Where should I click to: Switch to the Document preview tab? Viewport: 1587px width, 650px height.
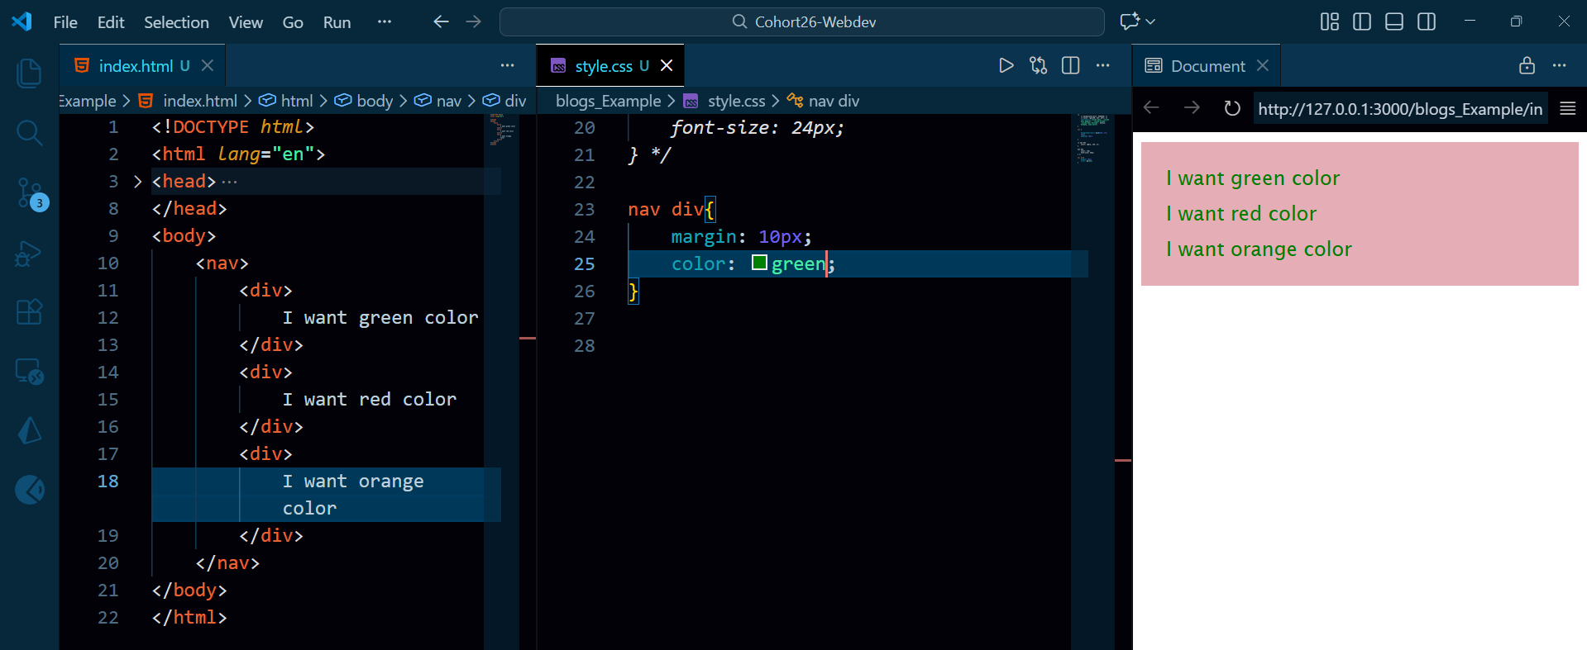coord(1207,65)
